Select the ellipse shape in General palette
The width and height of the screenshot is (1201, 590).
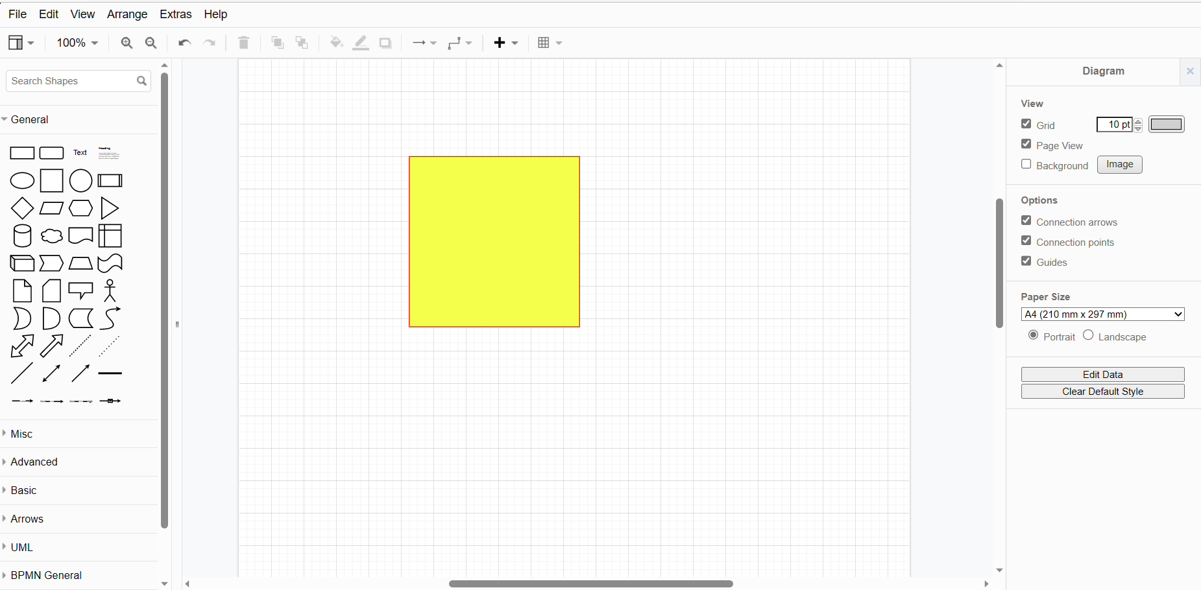coord(21,180)
